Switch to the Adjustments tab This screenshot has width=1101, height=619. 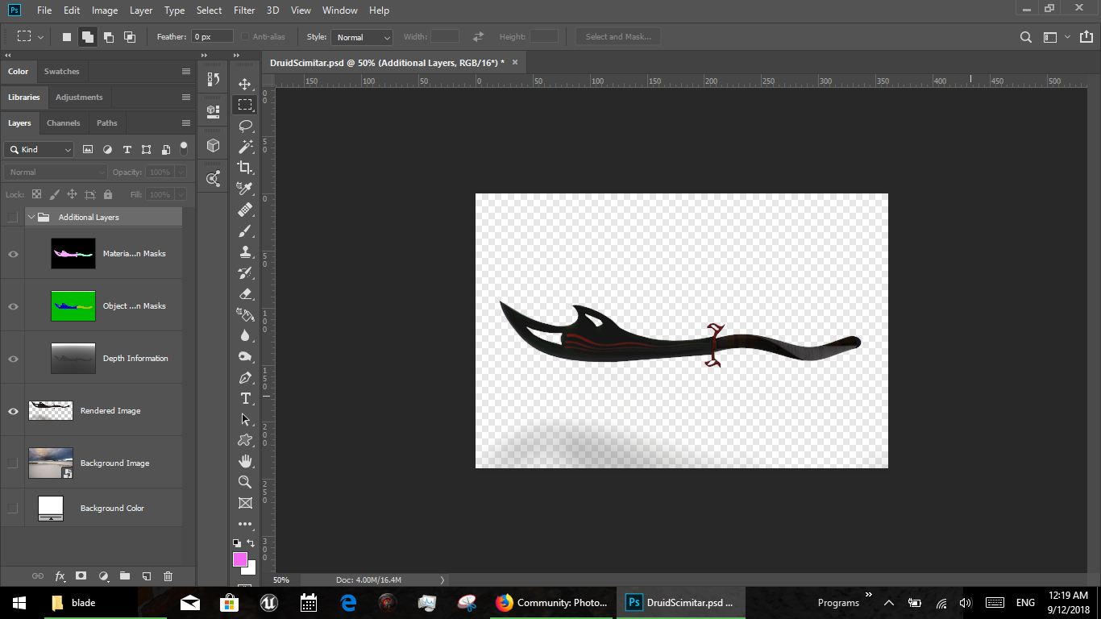coord(79,98)
